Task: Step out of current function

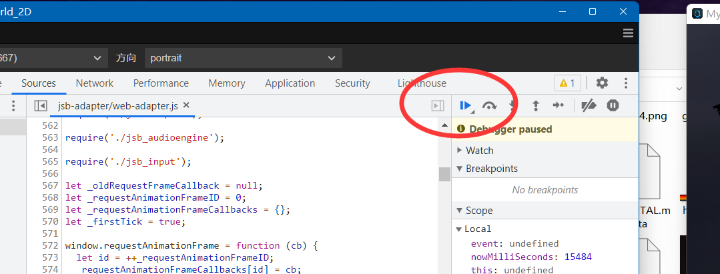Action: pyautogui.click(x=535, y=105)
